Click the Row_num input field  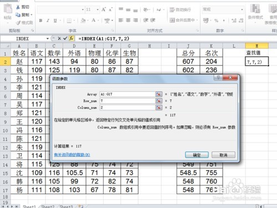coord(127,101)
